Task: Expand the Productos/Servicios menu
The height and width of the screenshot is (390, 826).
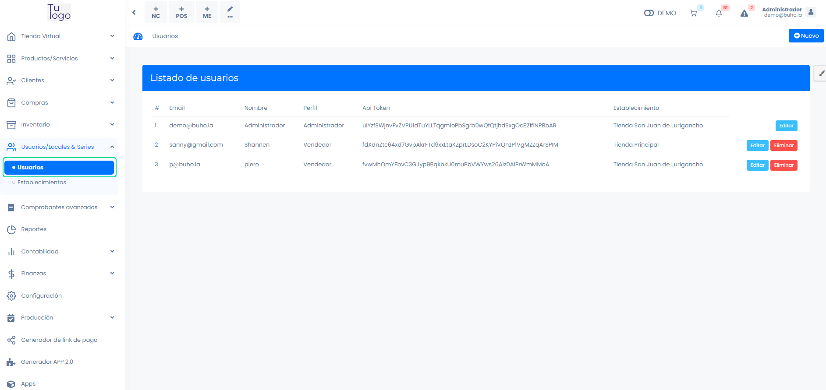Action: pyautogui.click(x=60, y=58)
